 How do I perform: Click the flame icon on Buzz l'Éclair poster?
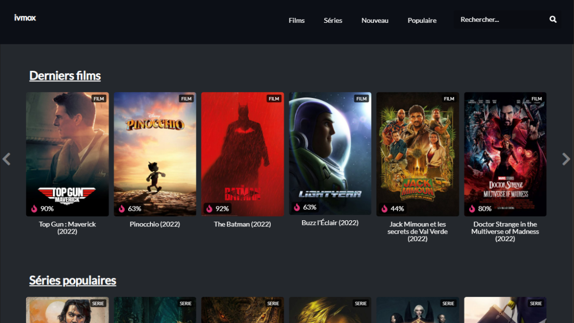point(297,207)
